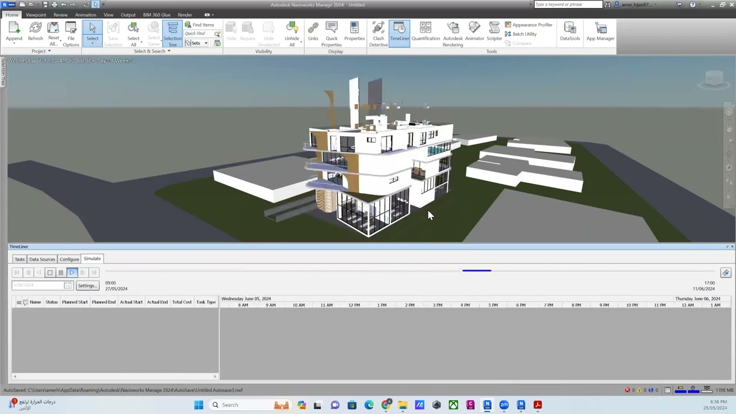Open Find Items

pyautogui.click(x=200, y=25)
